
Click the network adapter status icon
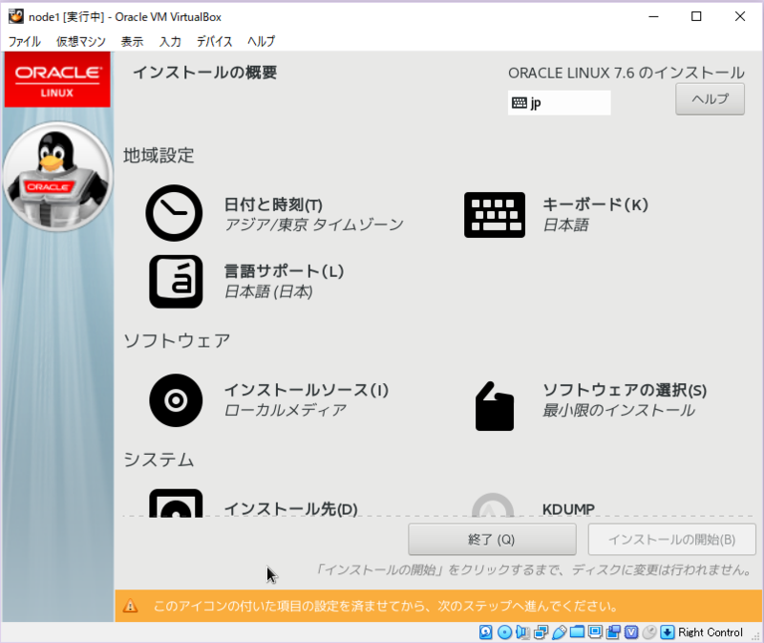(541, 632)
